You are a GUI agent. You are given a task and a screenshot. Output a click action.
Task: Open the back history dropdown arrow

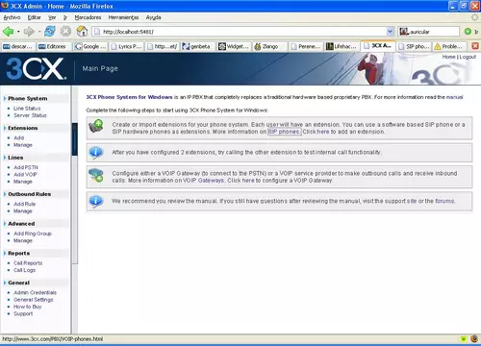(18, 32)
